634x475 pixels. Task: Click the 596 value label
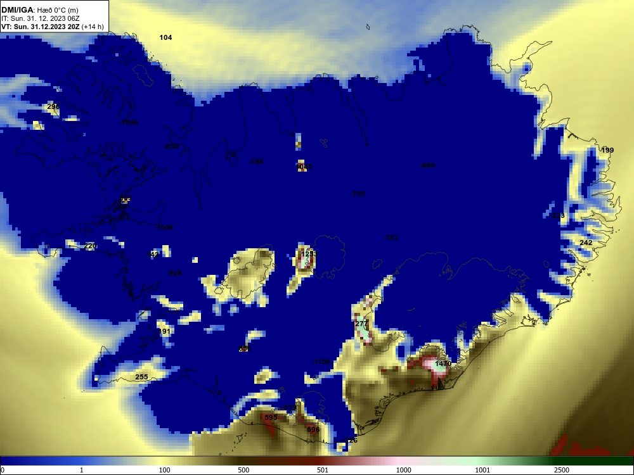pos(313,429)
